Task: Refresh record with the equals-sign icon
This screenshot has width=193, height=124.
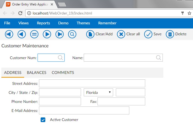Action: click(x=34, y=34)
